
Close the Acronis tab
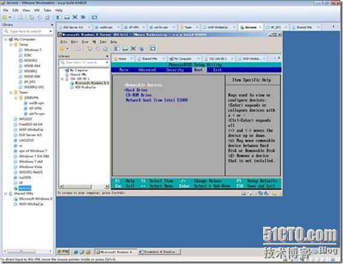coord(260,28)
